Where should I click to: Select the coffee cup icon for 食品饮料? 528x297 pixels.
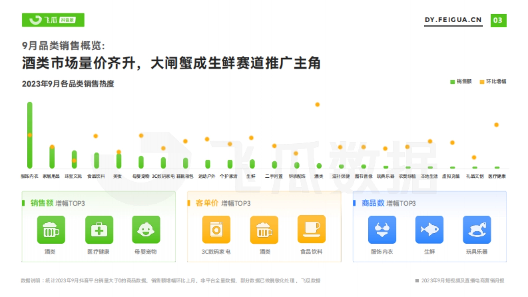coord(312,229)
